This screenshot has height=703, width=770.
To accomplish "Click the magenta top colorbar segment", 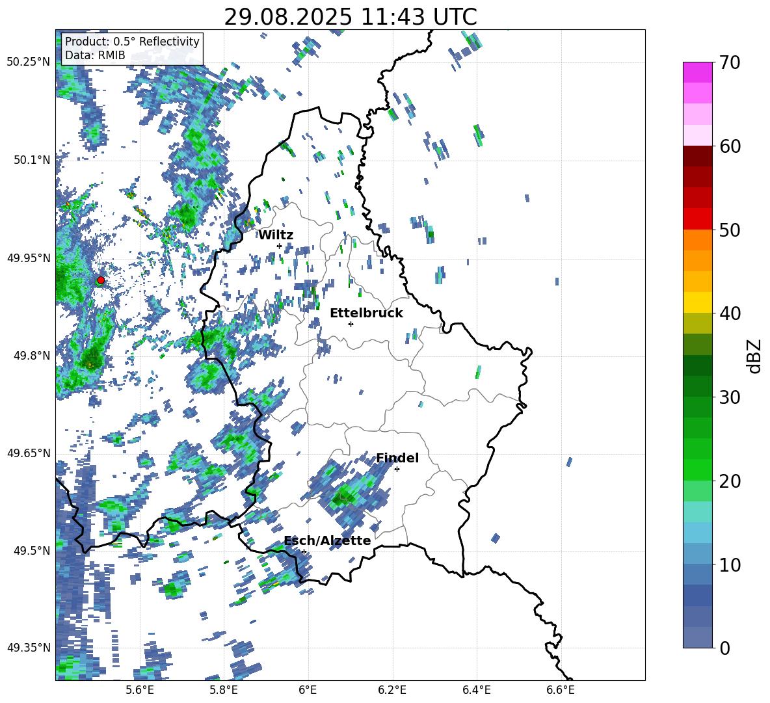I will pos(697,72).
